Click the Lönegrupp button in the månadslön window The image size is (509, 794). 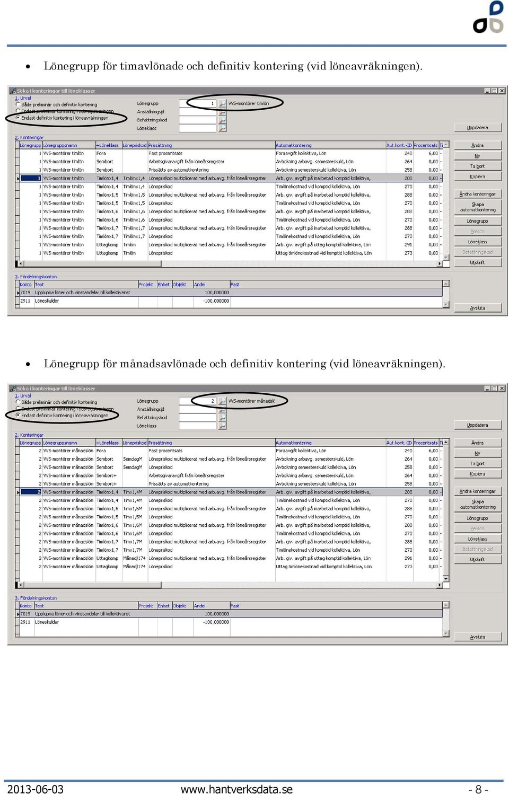pyautogui.click(x=478, y=518)
